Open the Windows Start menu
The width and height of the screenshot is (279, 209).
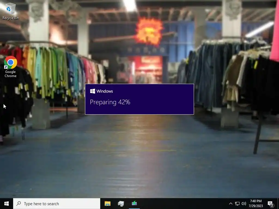coord(7,204)
